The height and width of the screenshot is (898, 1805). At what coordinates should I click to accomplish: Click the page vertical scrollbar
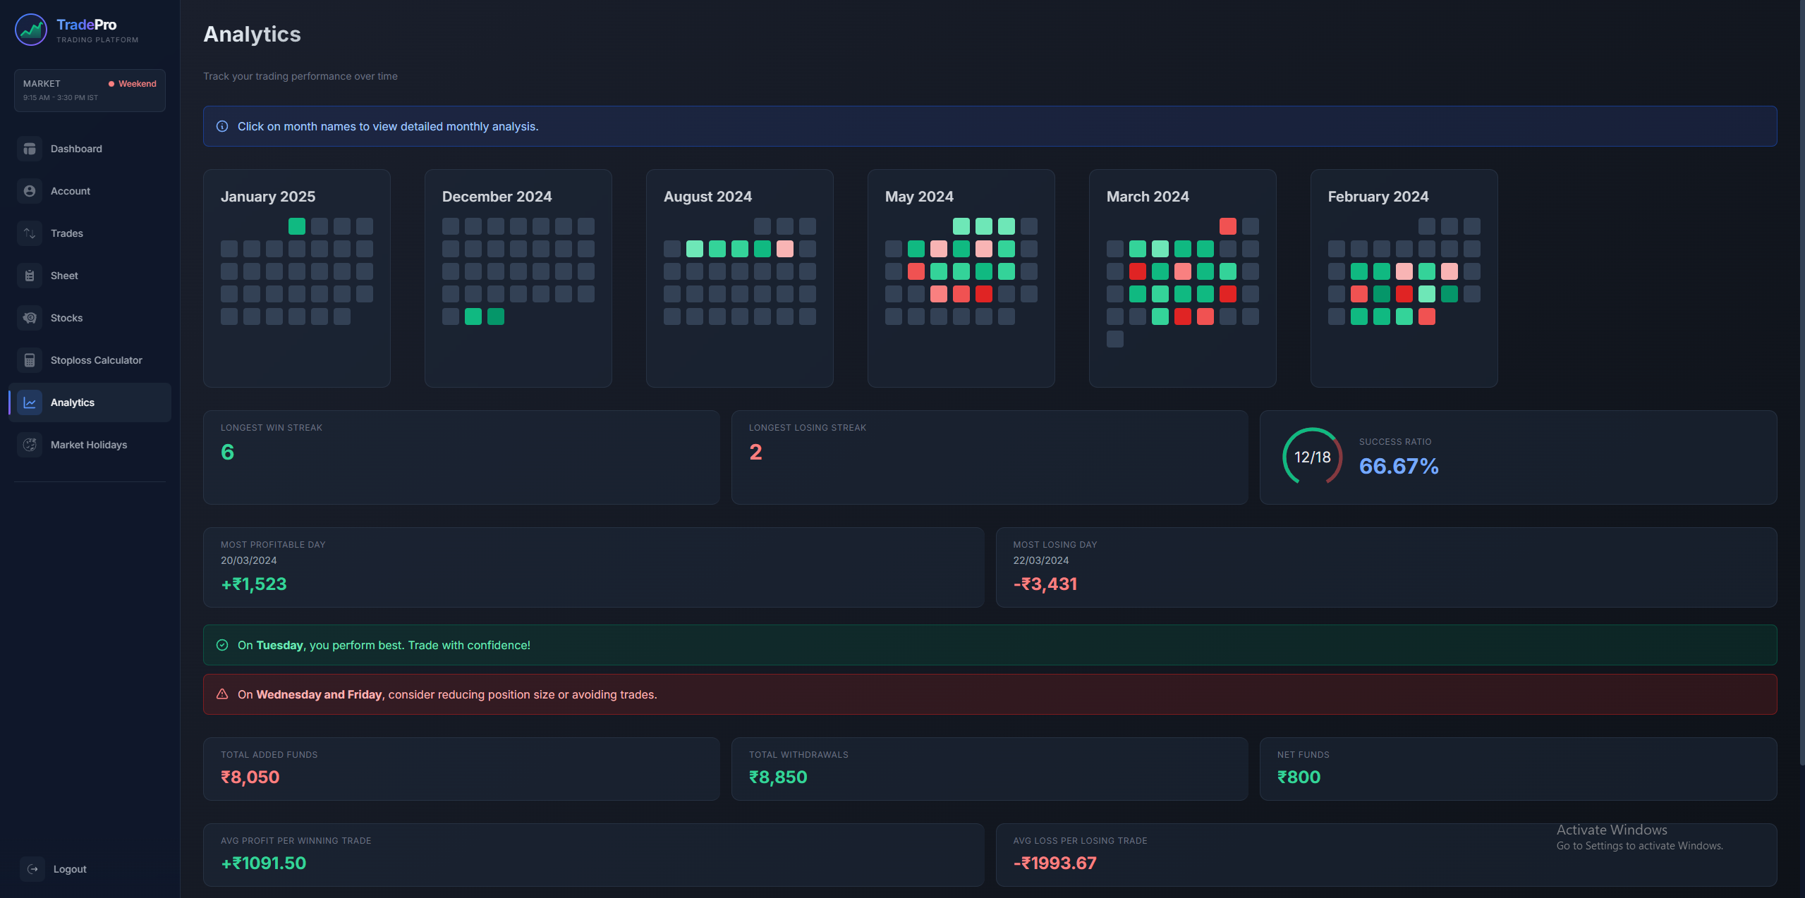1801,384
